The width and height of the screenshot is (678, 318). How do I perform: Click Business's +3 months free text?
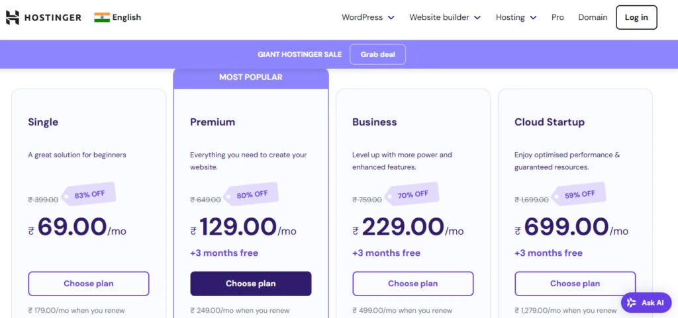pyautogui.click(x=386, y=253)
